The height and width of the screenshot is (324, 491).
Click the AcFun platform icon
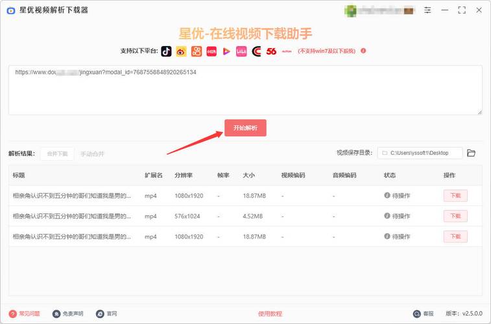(x=287, y=51)
